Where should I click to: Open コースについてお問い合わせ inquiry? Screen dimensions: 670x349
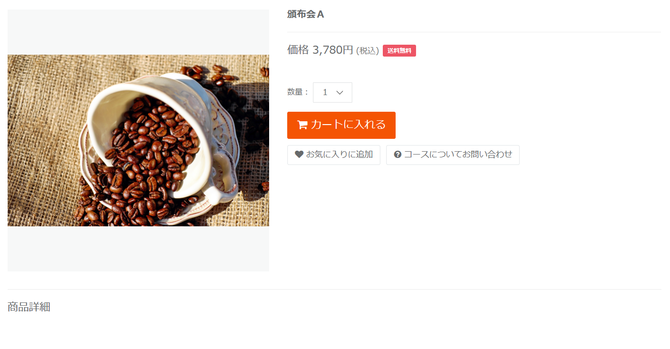pos(453,155)
